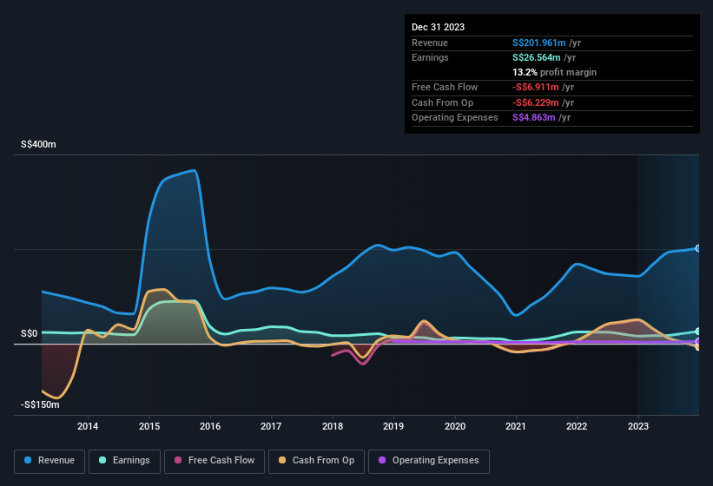Click the -S$6.911m free cash flow value
Viewport: 713px width, 486px height.
click(x=535, y=87)
